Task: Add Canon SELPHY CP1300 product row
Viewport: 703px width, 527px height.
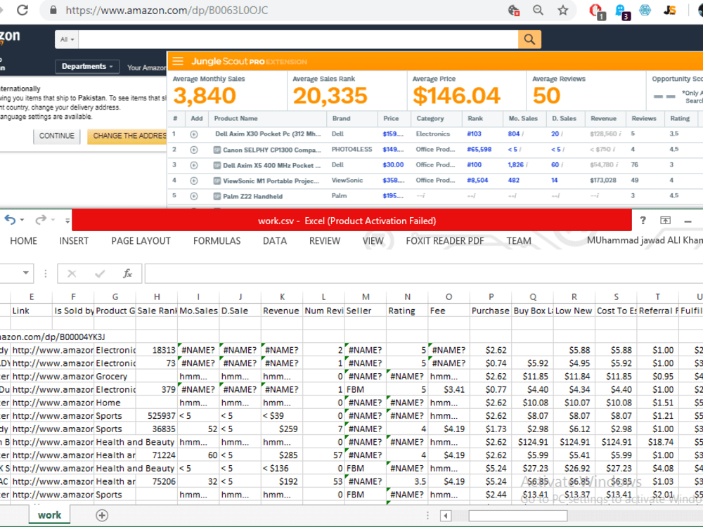Action: pyautogui.click(x=194, y=150)
